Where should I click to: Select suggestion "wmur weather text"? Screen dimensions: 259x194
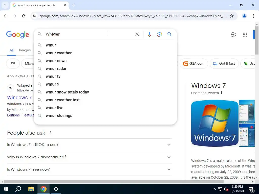pos(105,100)
